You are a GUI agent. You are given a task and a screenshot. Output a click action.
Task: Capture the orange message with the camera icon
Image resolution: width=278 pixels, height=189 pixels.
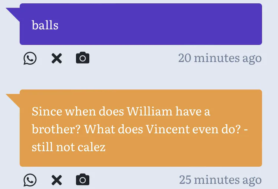(x=83, y=180)
